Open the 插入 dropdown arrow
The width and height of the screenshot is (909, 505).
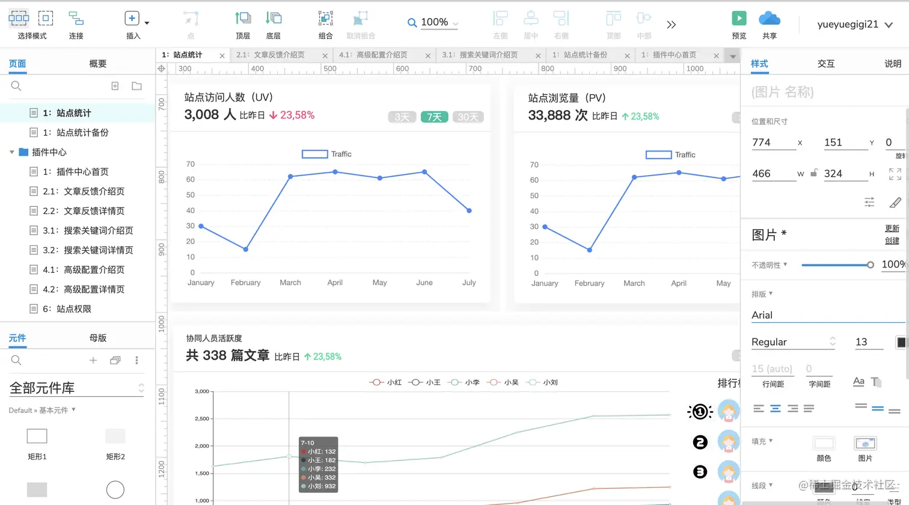[x=147, y=23]
